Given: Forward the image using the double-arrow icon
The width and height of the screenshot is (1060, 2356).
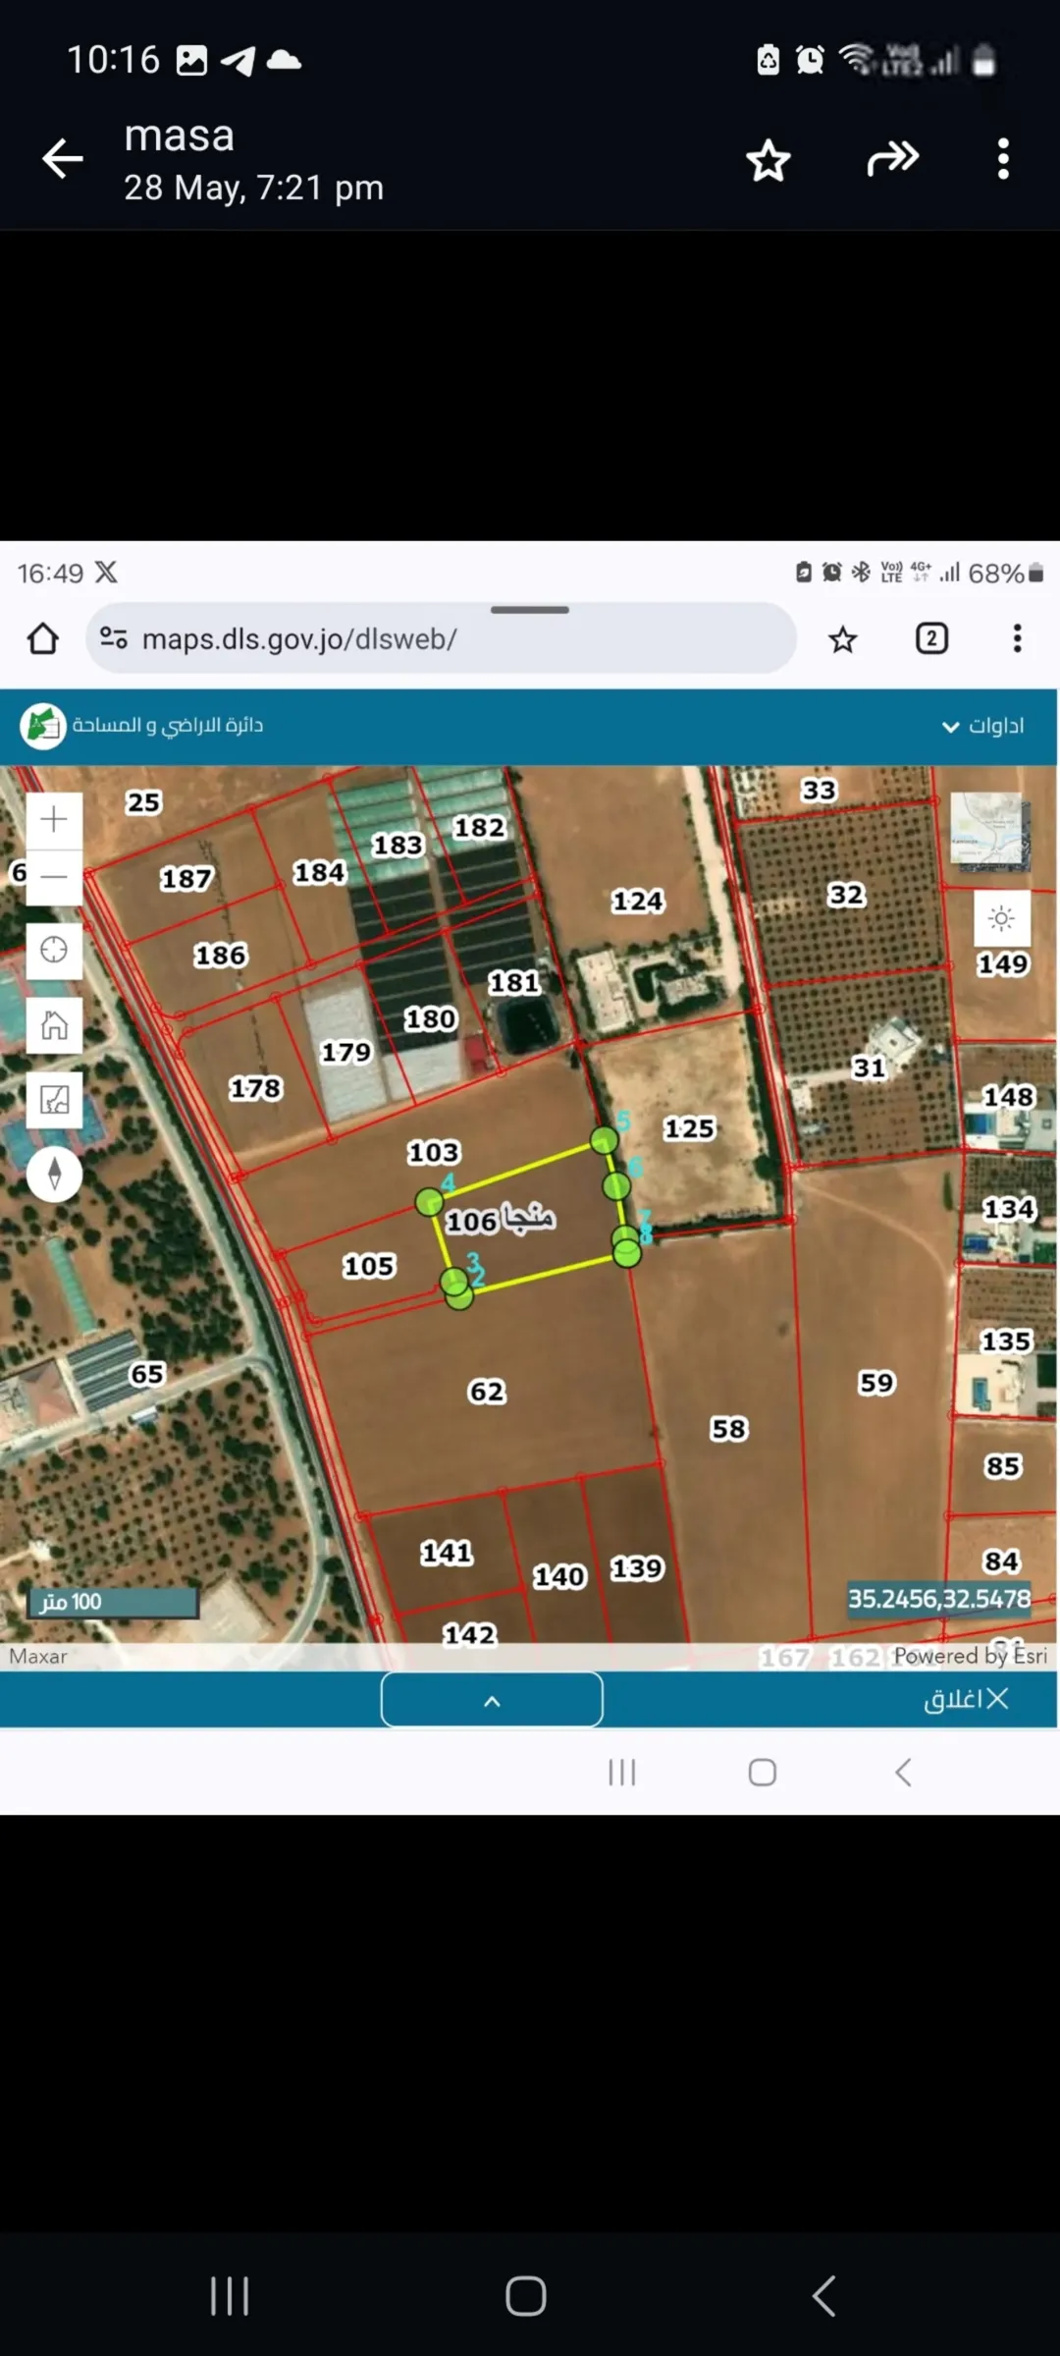Looking at the screenshot, I should pos(892,158).
